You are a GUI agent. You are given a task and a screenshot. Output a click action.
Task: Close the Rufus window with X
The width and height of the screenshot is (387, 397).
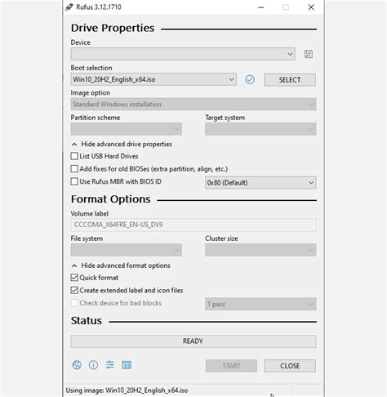311,7
